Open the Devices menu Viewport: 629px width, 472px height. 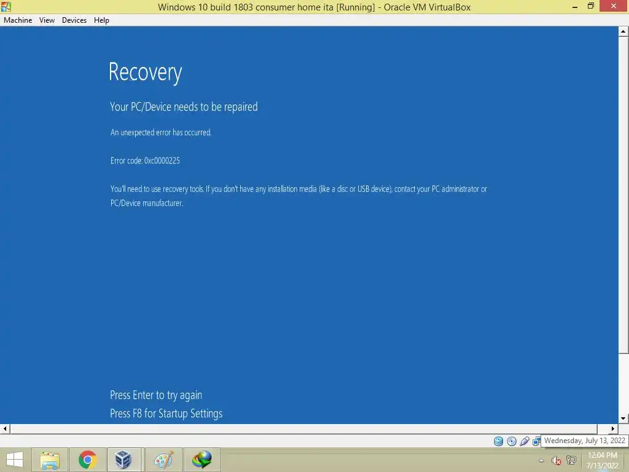point(74,20)
